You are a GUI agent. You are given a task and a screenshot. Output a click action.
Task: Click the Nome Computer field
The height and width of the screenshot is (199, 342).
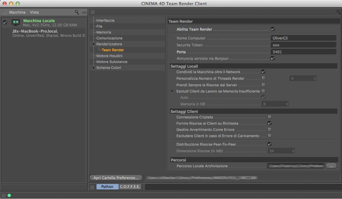point(303,38)
